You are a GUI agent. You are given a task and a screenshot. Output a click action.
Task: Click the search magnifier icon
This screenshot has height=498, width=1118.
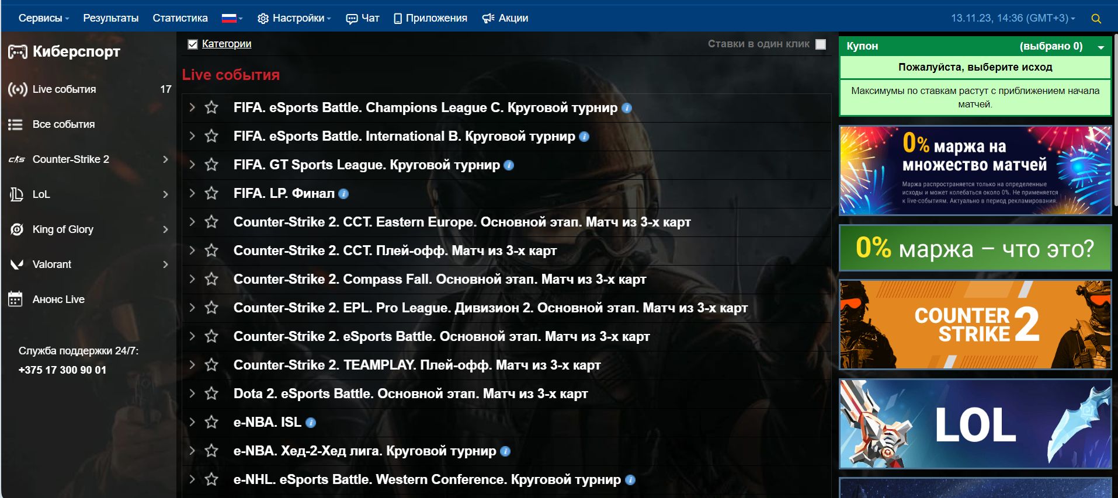1096,19
